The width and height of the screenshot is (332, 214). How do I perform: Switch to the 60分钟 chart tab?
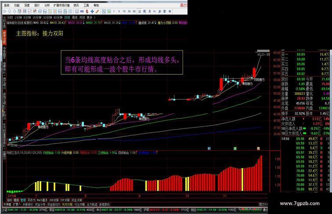coord(58,18)
